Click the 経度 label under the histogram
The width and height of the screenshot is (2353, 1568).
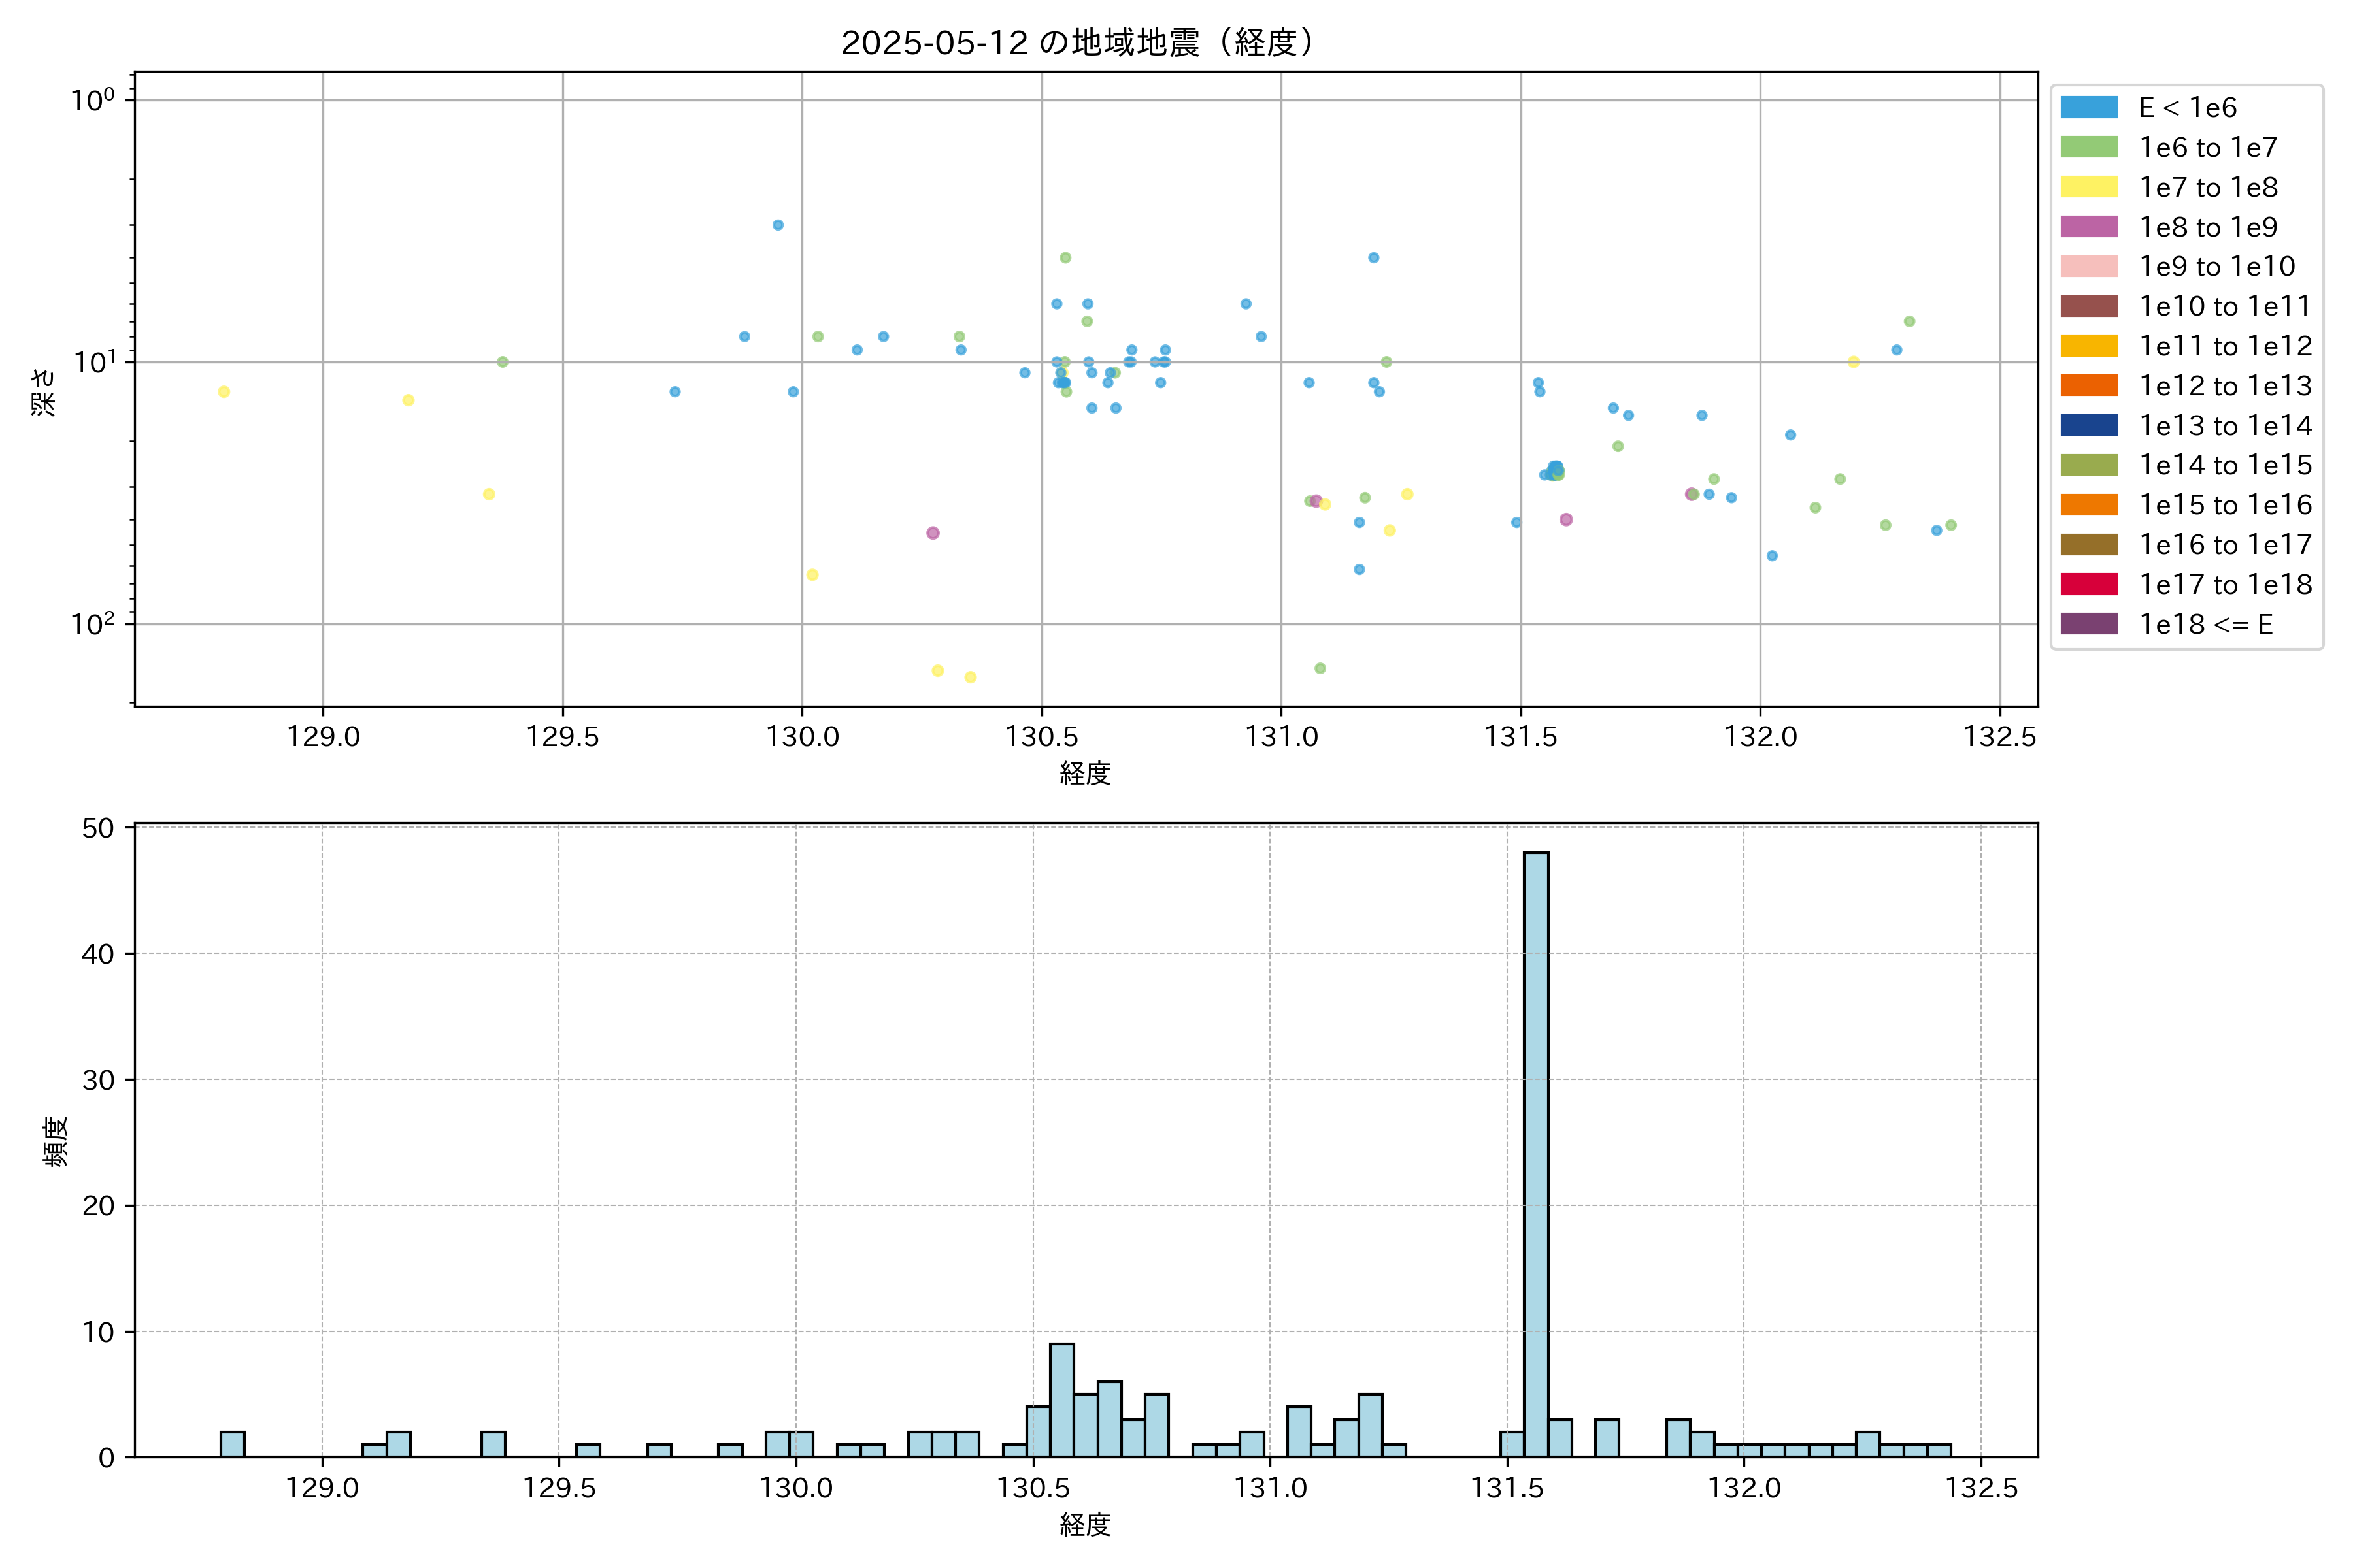click(1086, 1524)
